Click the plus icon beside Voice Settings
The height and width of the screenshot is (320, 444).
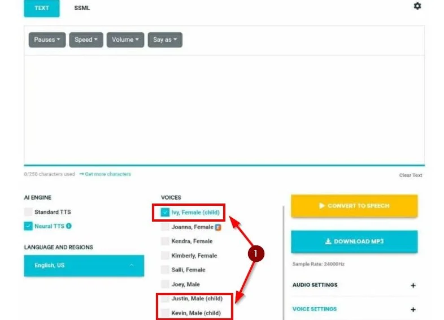(x=413, y=309)
